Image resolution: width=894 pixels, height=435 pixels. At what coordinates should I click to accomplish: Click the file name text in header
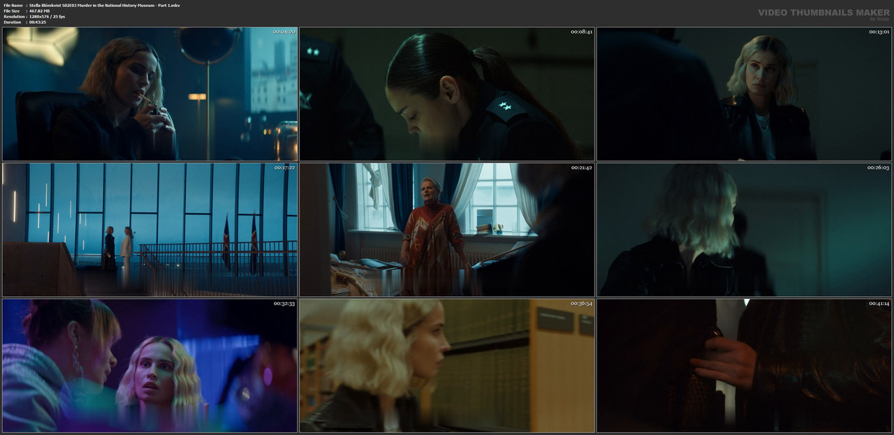click(104, 6)
